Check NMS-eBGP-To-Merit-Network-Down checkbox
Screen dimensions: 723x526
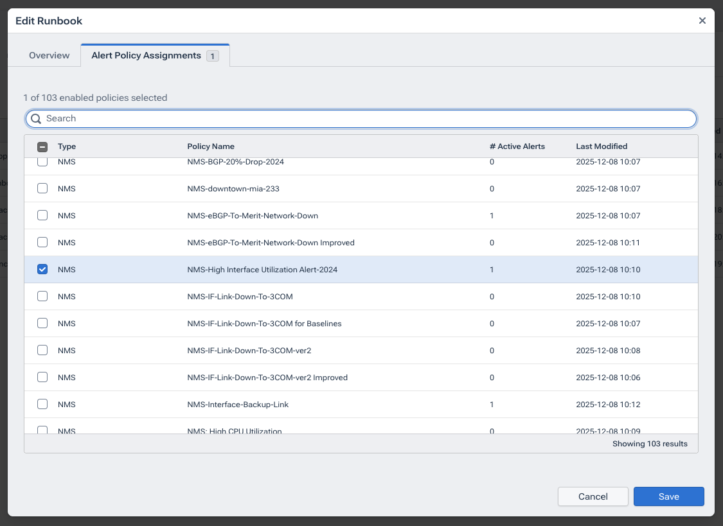pos(42,215)
